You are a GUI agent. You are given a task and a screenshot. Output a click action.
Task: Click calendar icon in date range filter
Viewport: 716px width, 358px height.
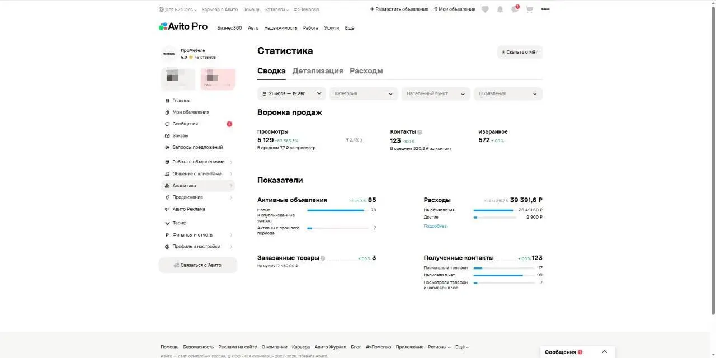[x=265, y=94]
